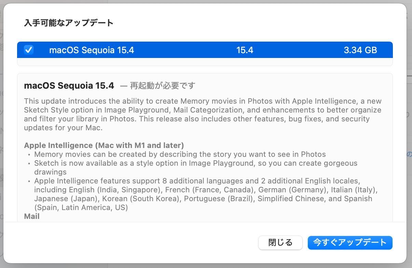Click the Apple Intelligence section heading

pos(104,145)
